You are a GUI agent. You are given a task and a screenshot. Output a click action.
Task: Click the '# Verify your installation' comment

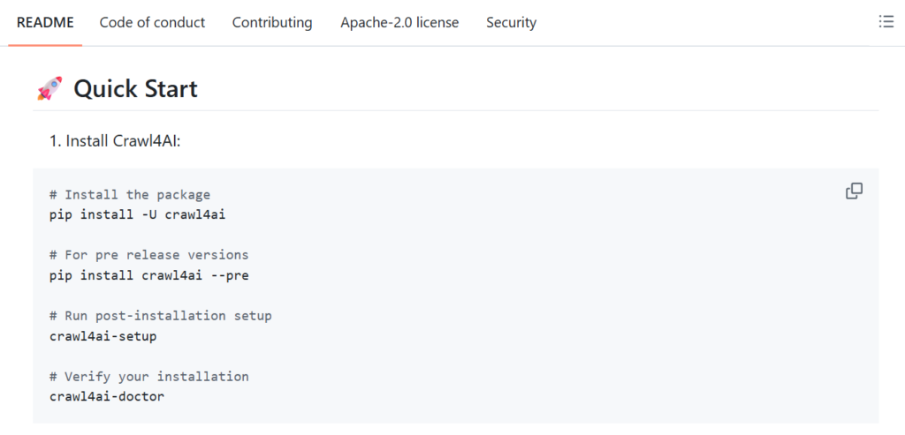point(148,376)
